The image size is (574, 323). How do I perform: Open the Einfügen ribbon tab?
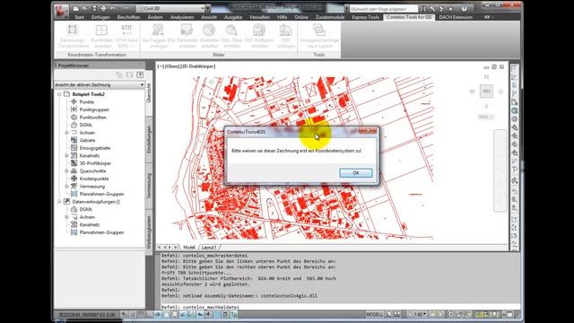click(x=100, y=17)
